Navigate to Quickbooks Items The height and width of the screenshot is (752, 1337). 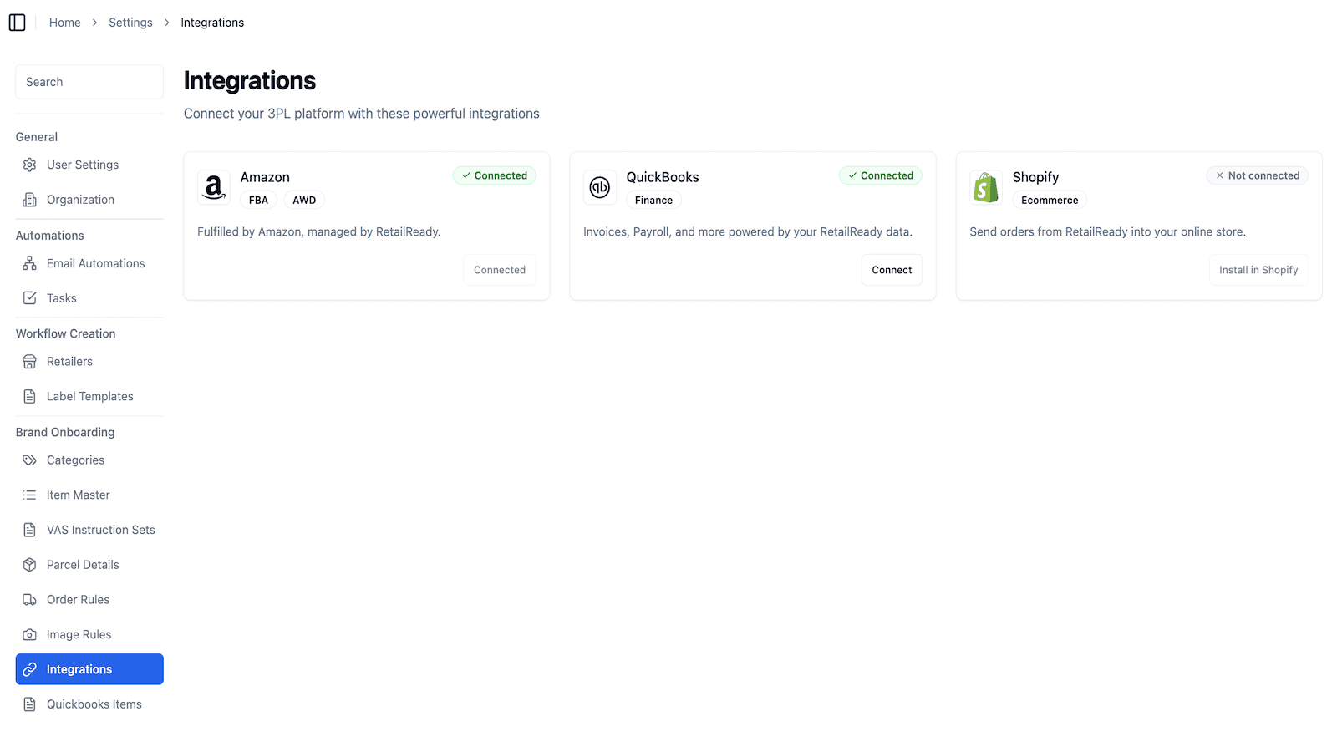click(x=94, y=704)
